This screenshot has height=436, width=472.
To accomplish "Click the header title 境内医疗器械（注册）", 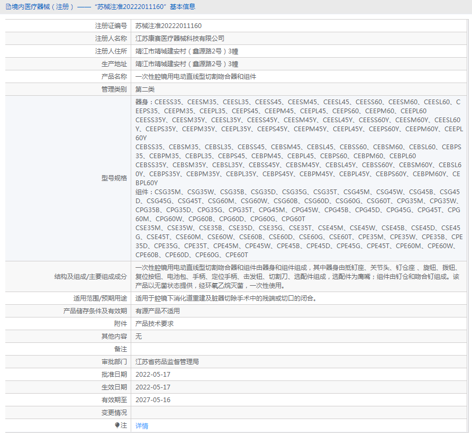I will (x=43, y=7).
